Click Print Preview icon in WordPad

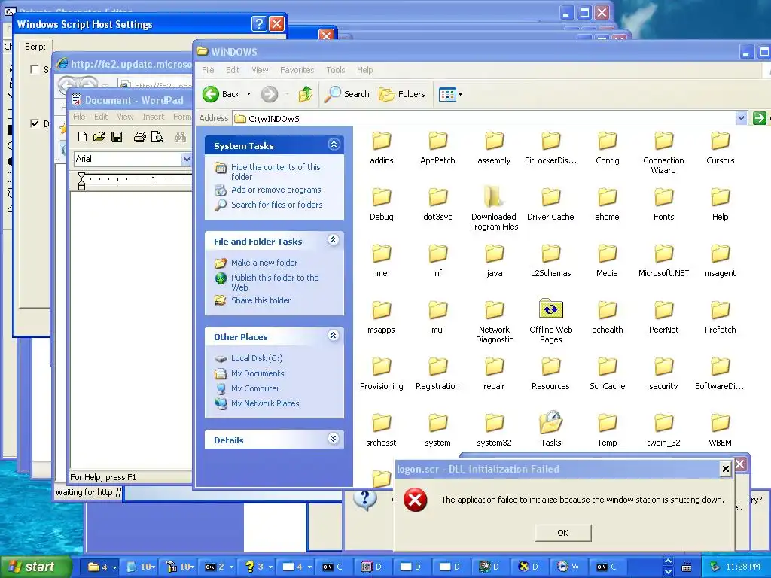[157, 137]
